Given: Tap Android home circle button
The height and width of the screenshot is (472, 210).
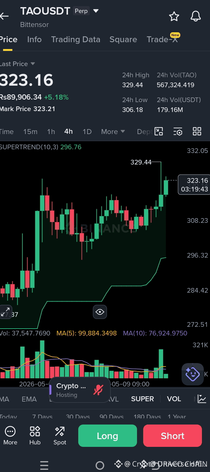Looking at the screenshot, I should [100, 465].
